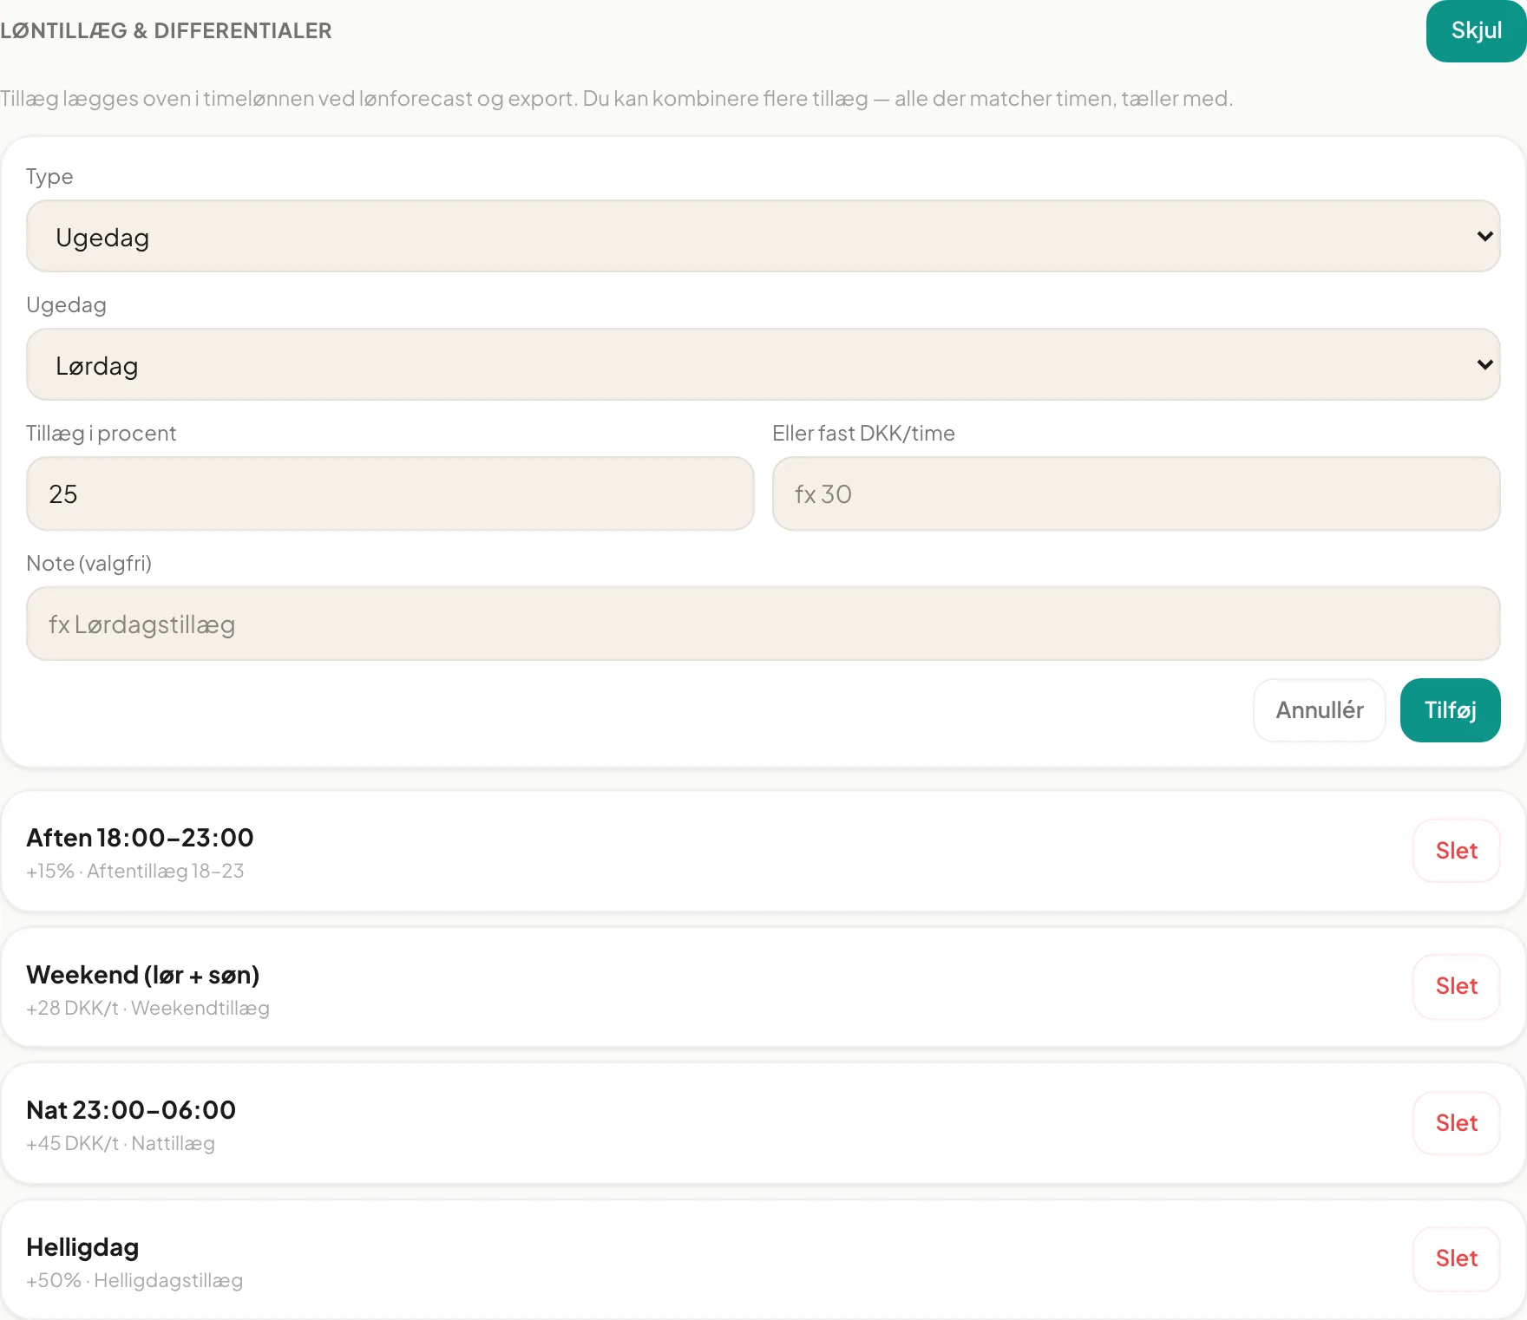Click the +28 DKK/t · Weekendtillæg detail text
This screenshot has height=1320, width=1527.
tap(147, 1008)
